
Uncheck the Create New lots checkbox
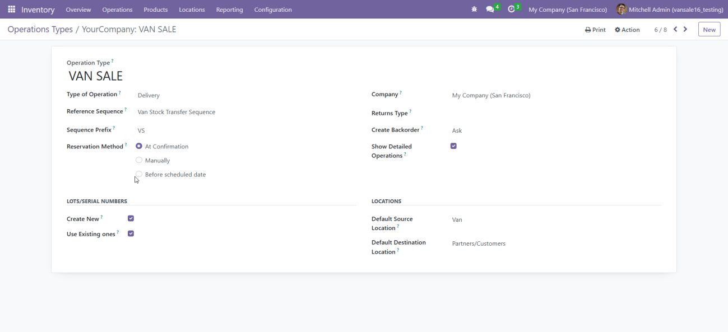[131, 218]
